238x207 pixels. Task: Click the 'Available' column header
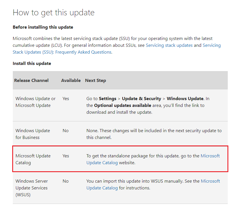[71, 80]
